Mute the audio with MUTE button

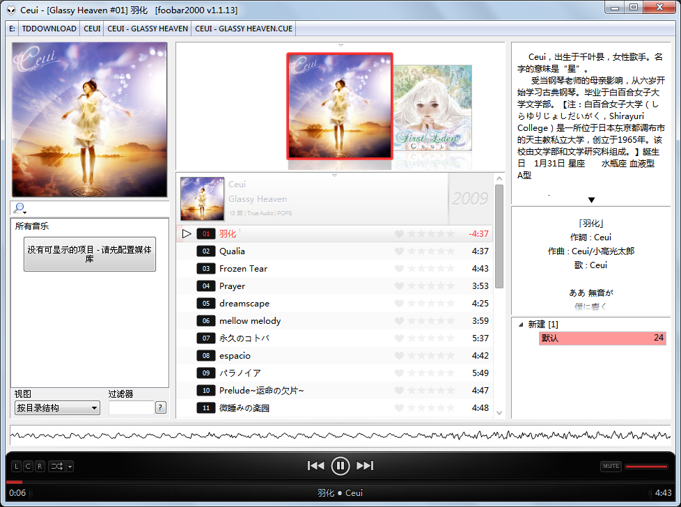pos(611,466)
